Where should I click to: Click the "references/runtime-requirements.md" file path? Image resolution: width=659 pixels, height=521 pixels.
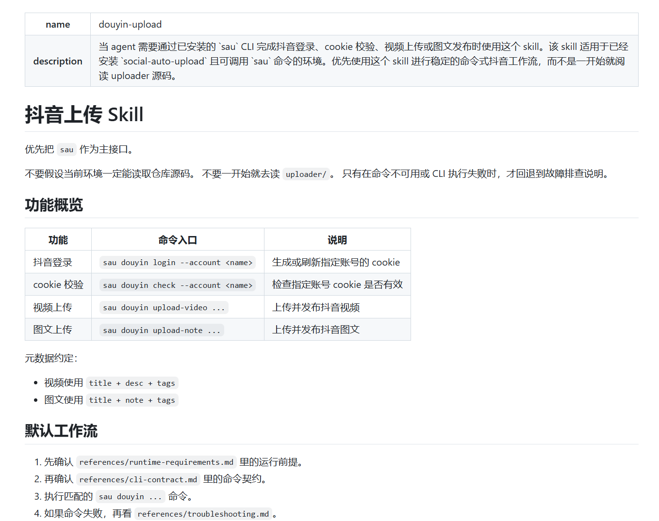[x=156, y=462]
